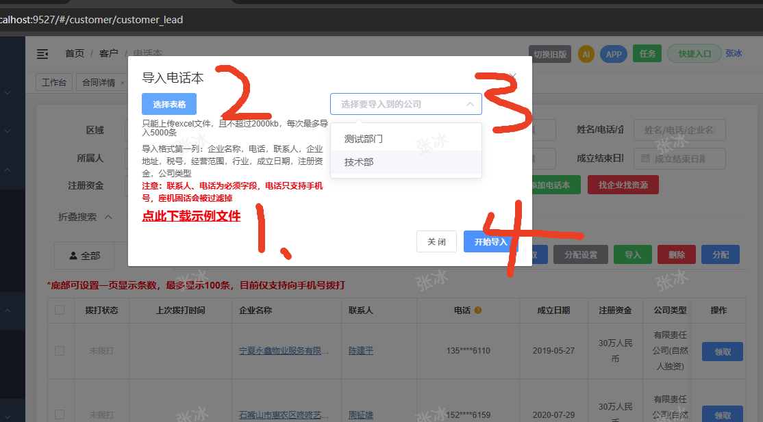
Task: Check the row for 宁夏永鑫物业服务有限
Action: coord(60,351)
